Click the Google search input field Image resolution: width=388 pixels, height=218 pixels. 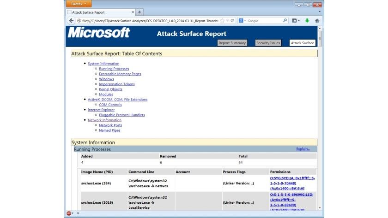[264, 21]
